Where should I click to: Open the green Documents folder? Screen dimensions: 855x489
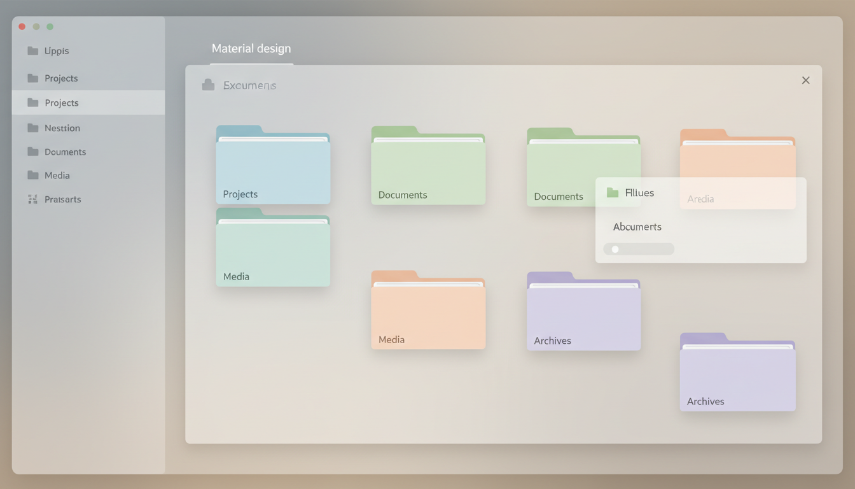pos(427,166)
